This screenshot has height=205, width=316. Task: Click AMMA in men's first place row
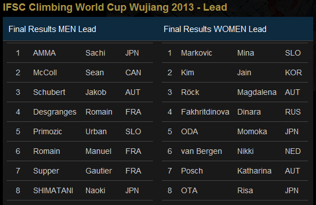click(x=44, y=53)
